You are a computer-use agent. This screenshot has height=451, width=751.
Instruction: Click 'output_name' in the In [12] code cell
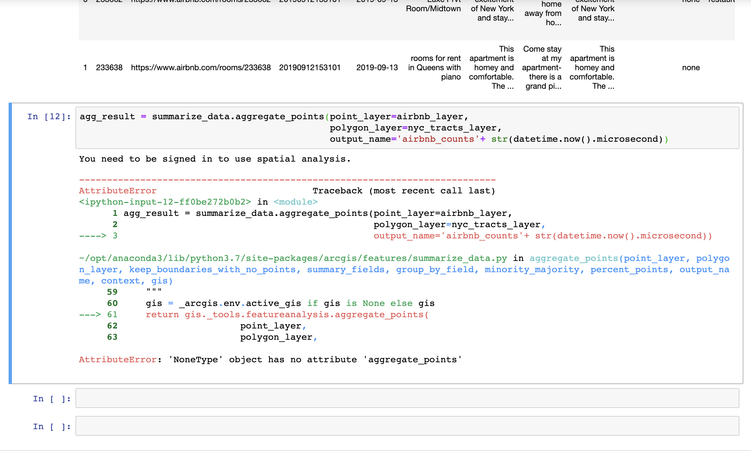point(360,139)
